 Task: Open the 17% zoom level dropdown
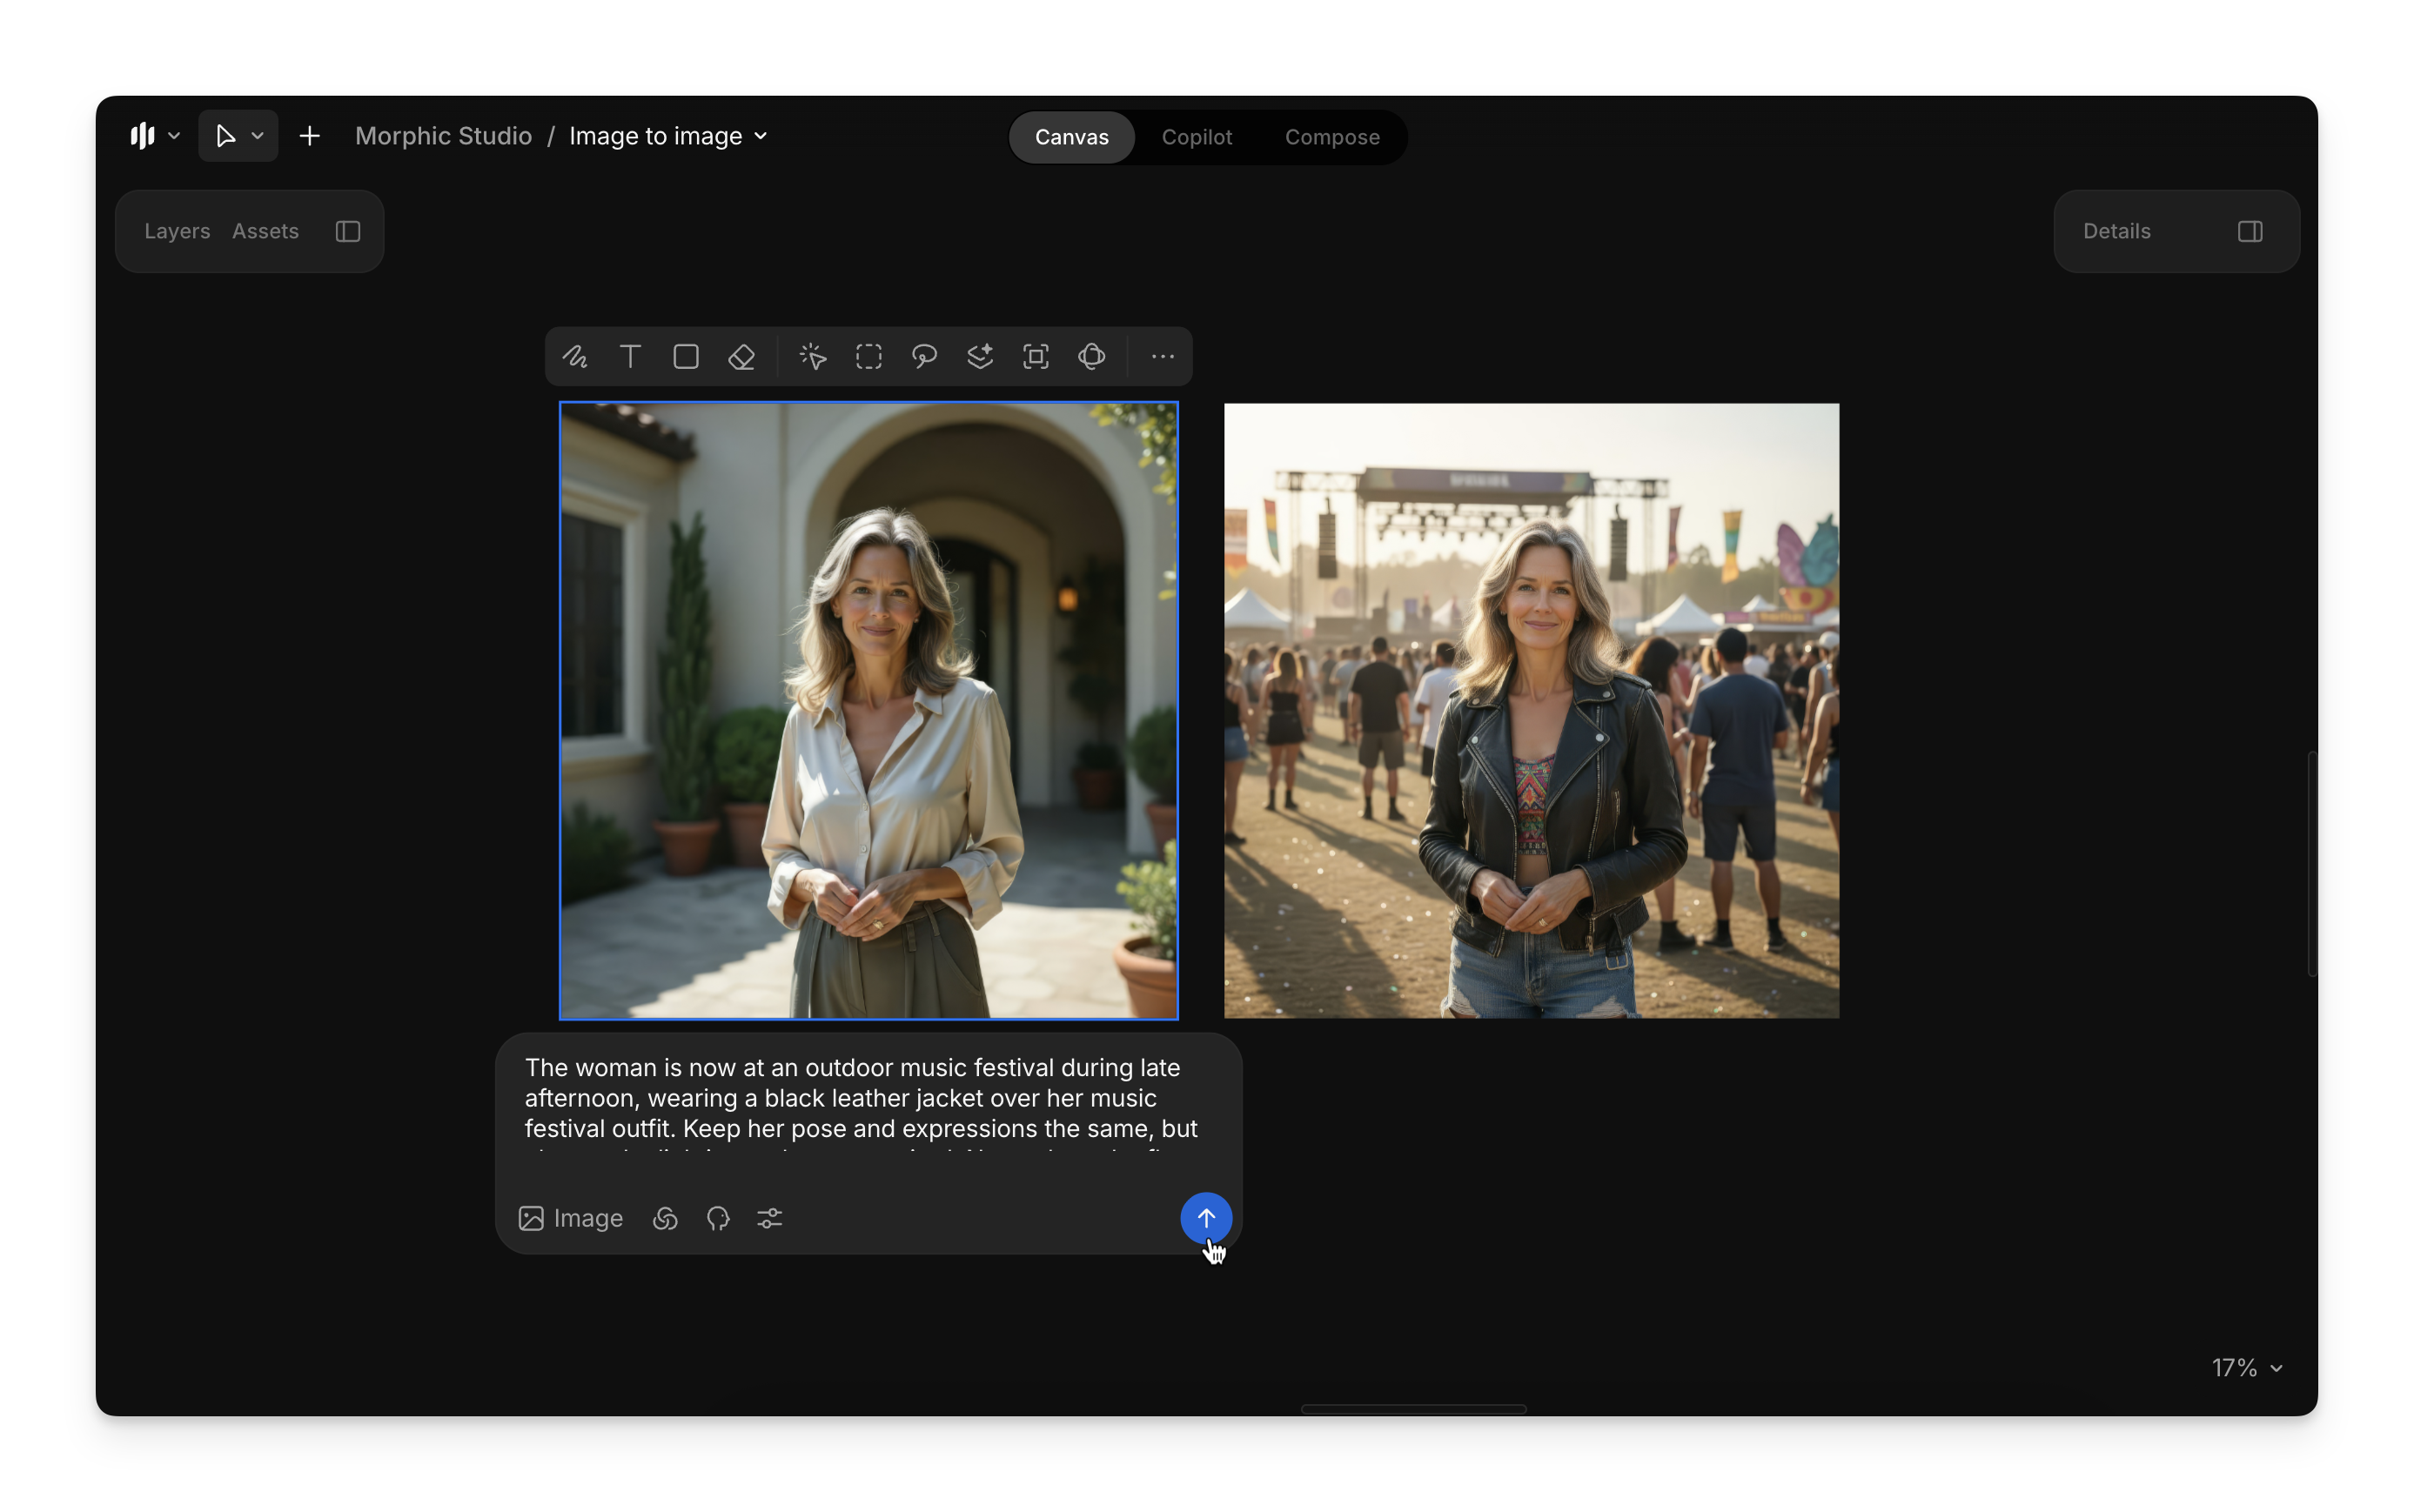2246,1367
